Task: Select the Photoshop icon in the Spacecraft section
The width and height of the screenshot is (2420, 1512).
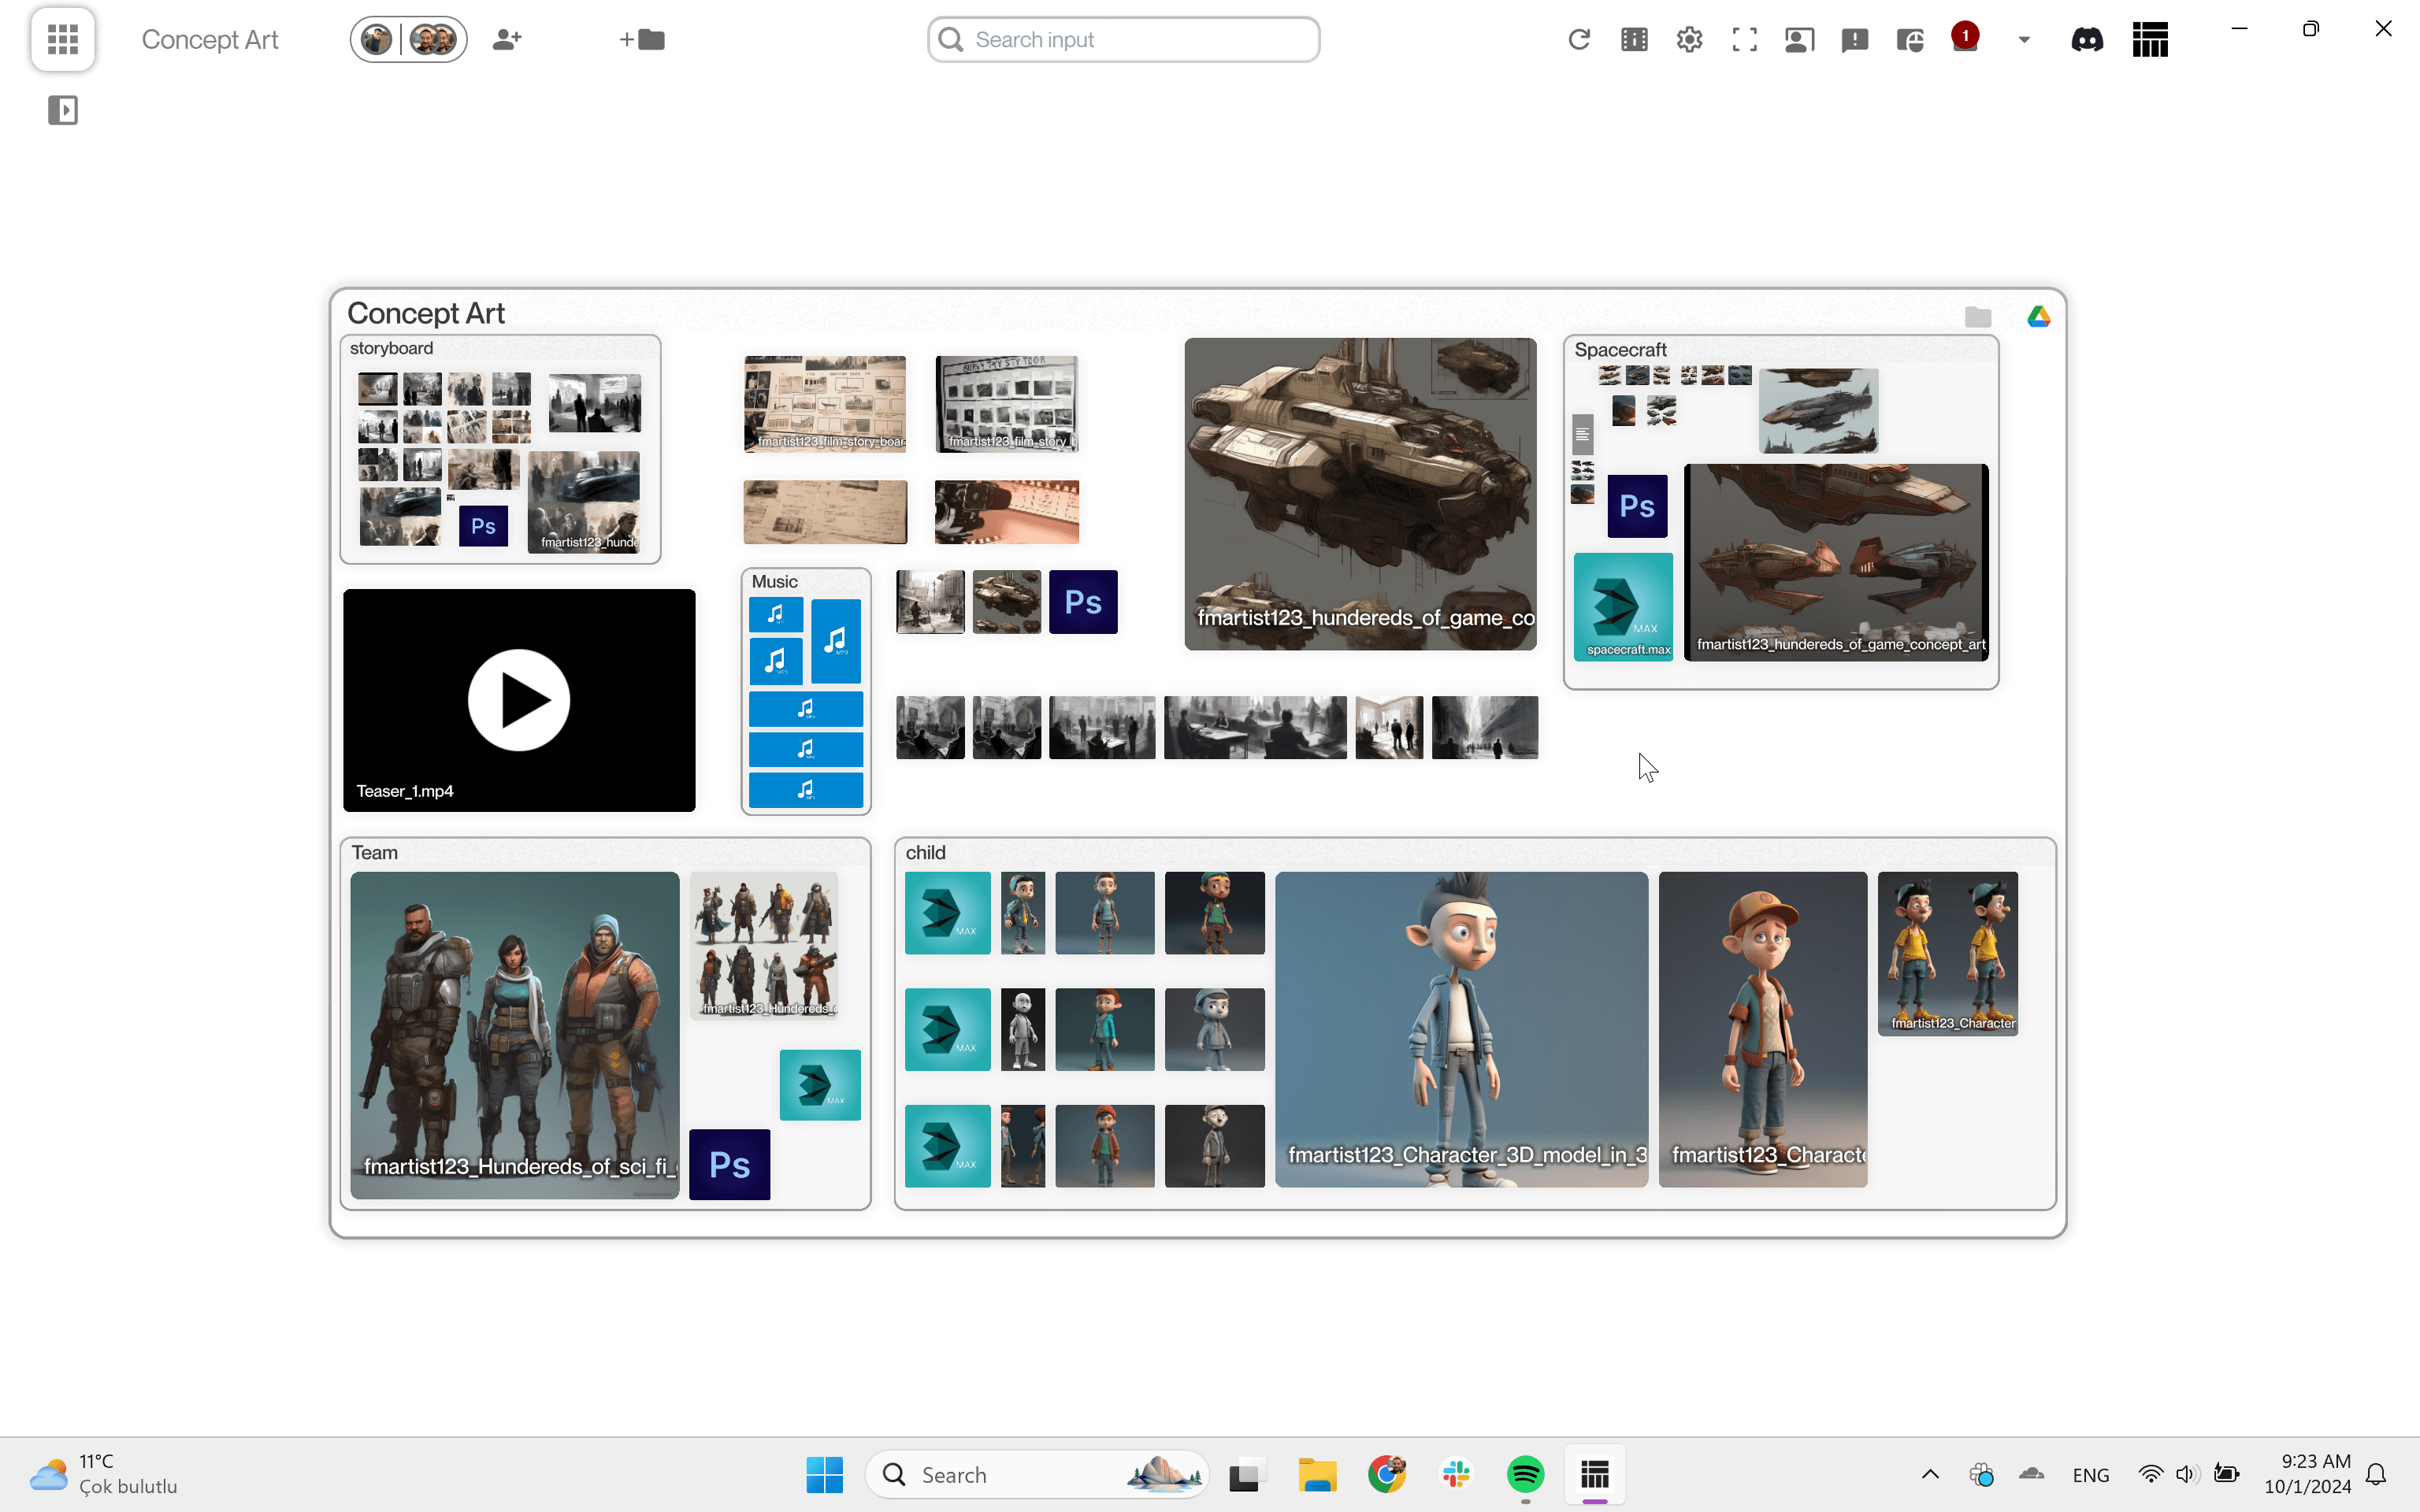Action: 1637,506
